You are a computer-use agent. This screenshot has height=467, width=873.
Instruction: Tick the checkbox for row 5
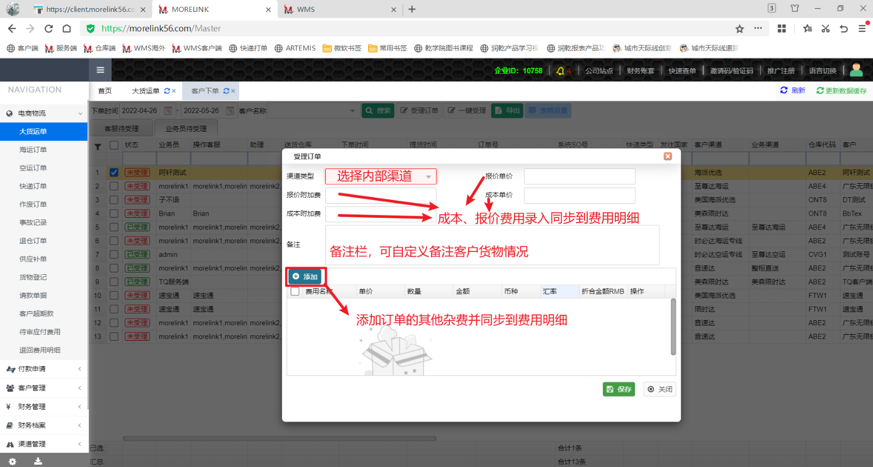[114, 227]
